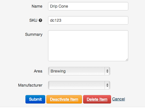Image resolution: width=145 pixels, height=110 pixels.
Task: Click the Name field label
Action: [x=37, y=6]
